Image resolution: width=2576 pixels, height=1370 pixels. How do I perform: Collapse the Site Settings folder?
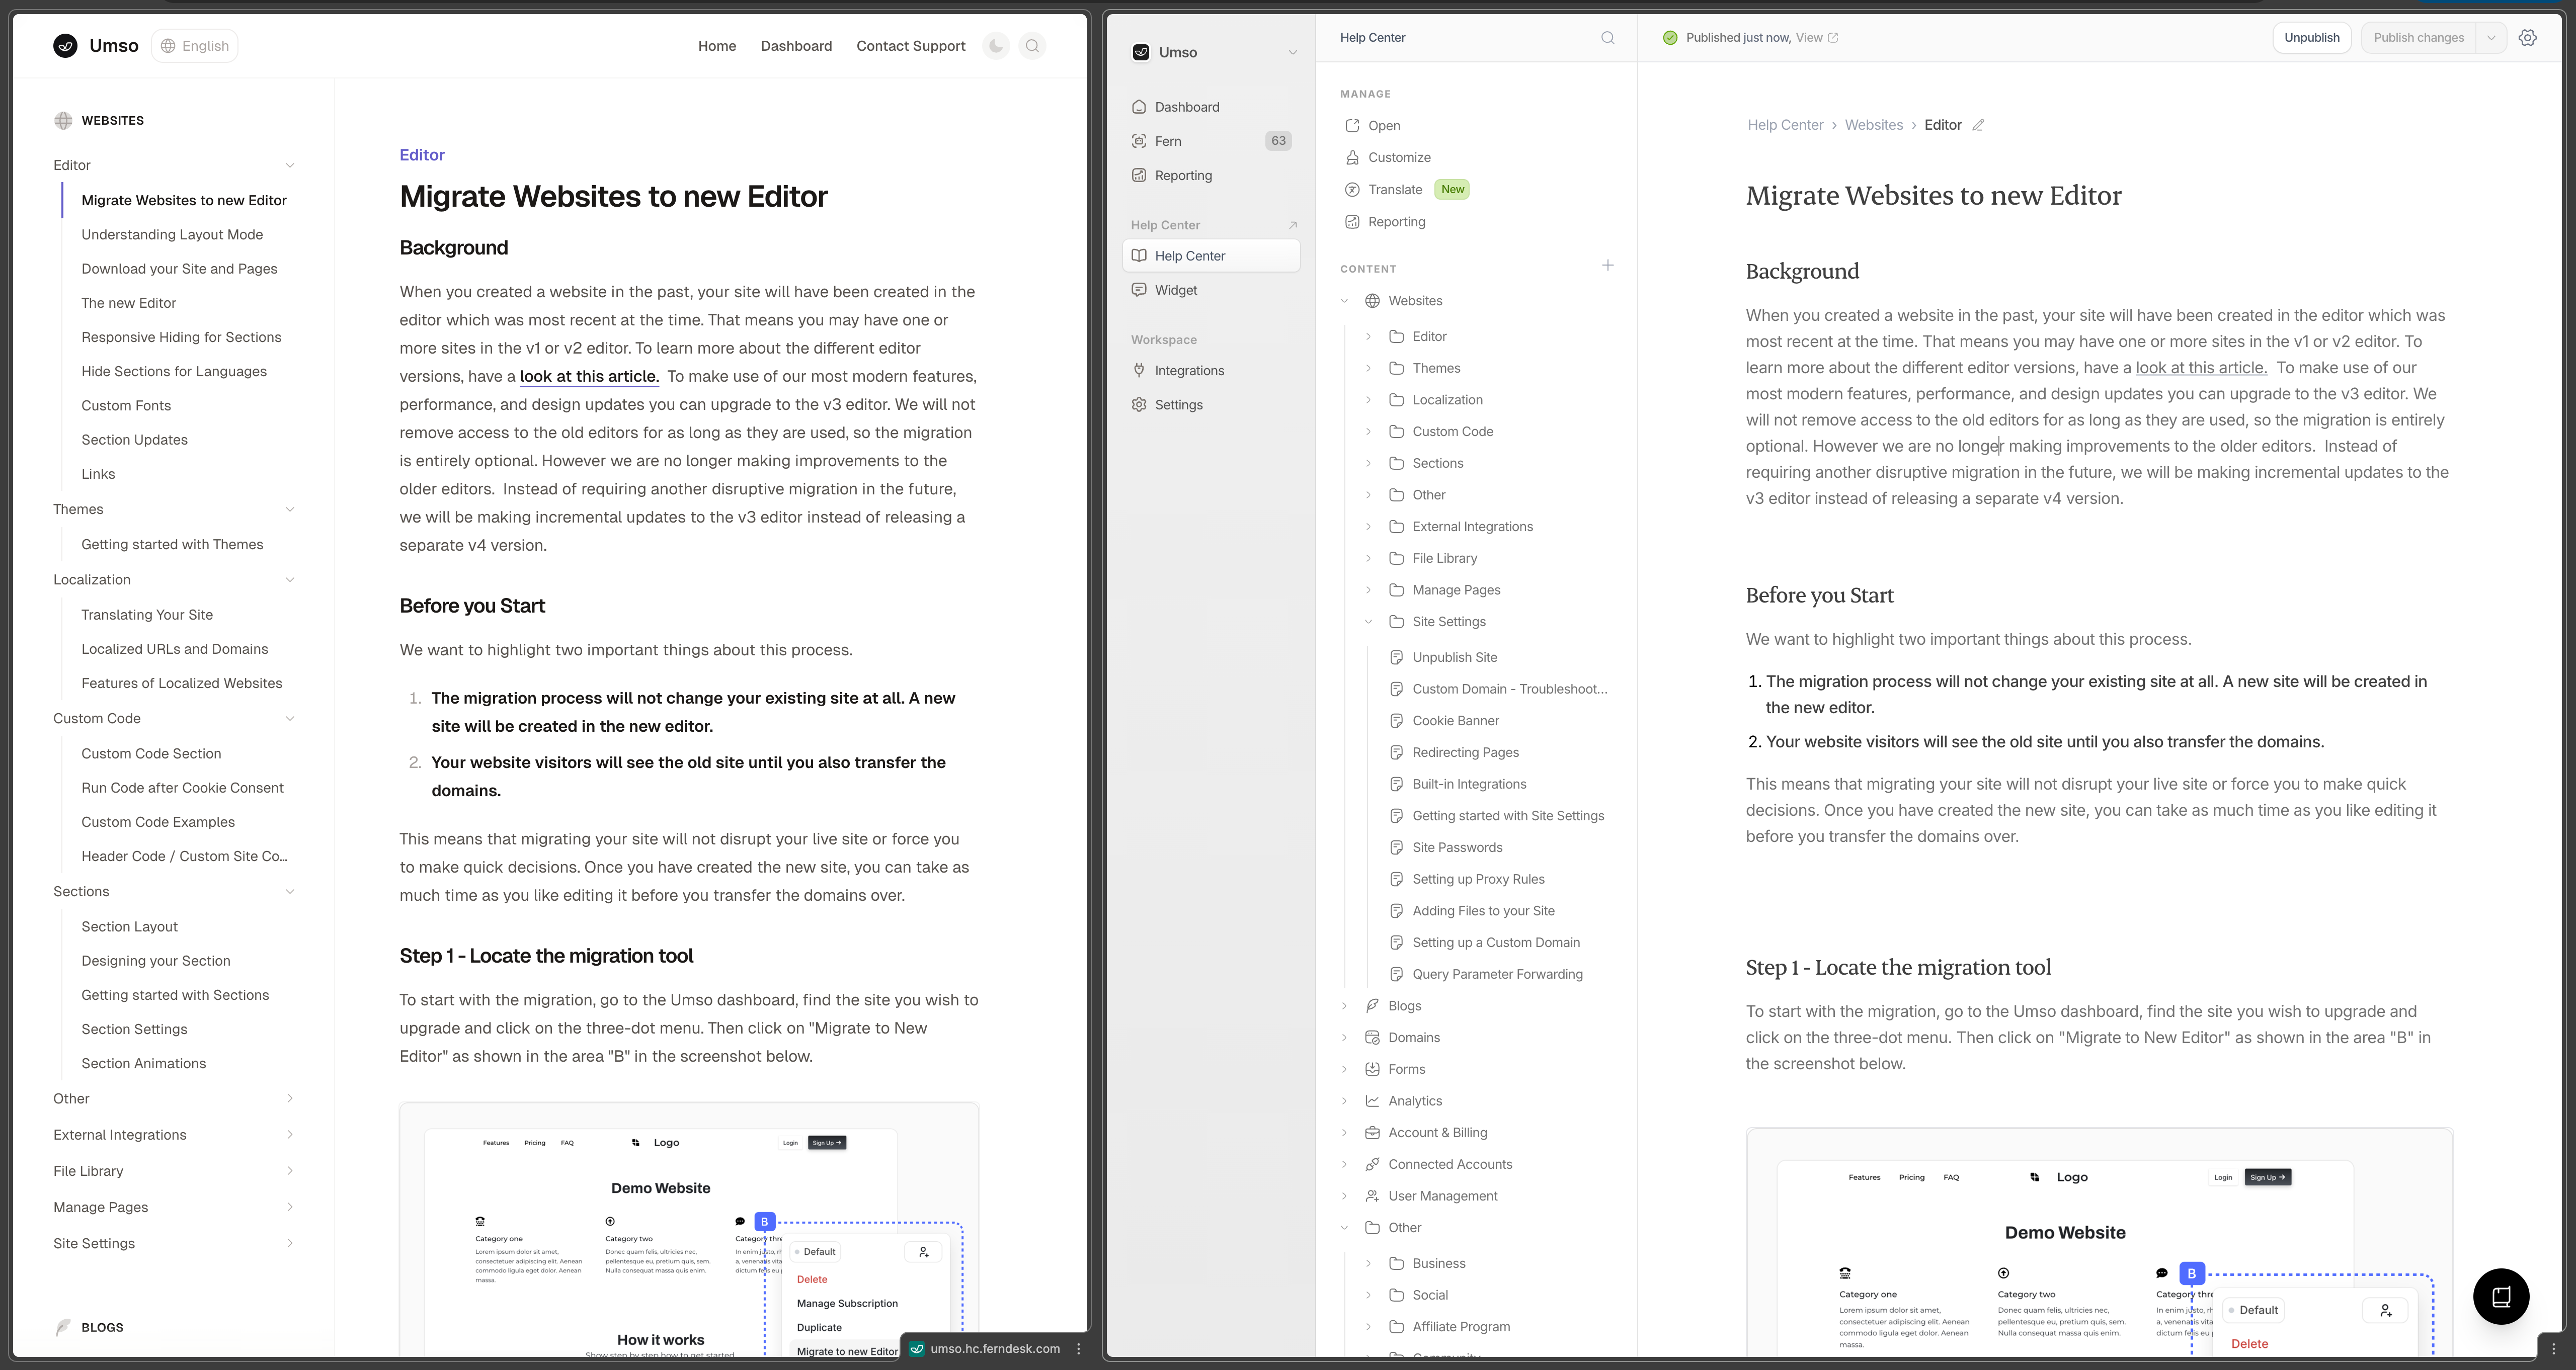[x=1369, y=622]
